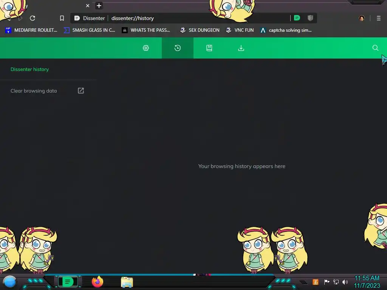This screenshot has height=290, width=387.
Task: Click the Start orb on taskbar
Action: 10,282
